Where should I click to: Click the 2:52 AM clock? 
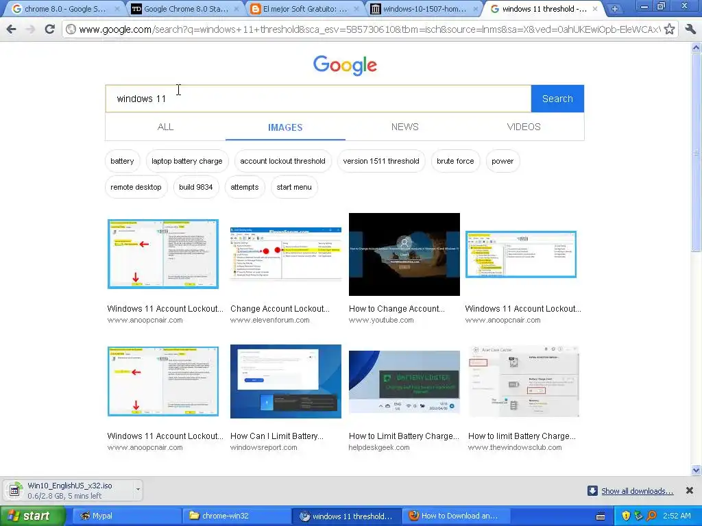[x=677, y=516]
